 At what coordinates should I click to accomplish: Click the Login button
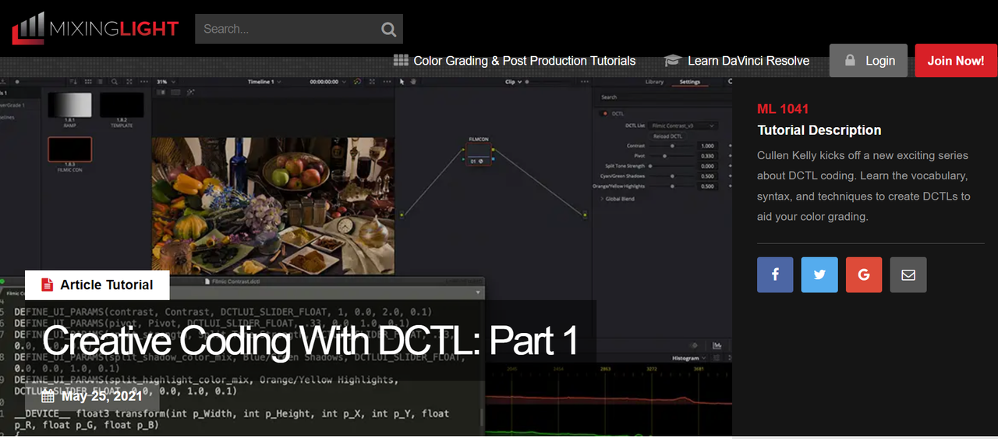coord(869,60)
